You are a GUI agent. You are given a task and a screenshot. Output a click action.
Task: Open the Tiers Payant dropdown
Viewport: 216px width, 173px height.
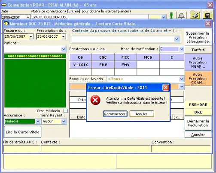(x=64, y=121)
